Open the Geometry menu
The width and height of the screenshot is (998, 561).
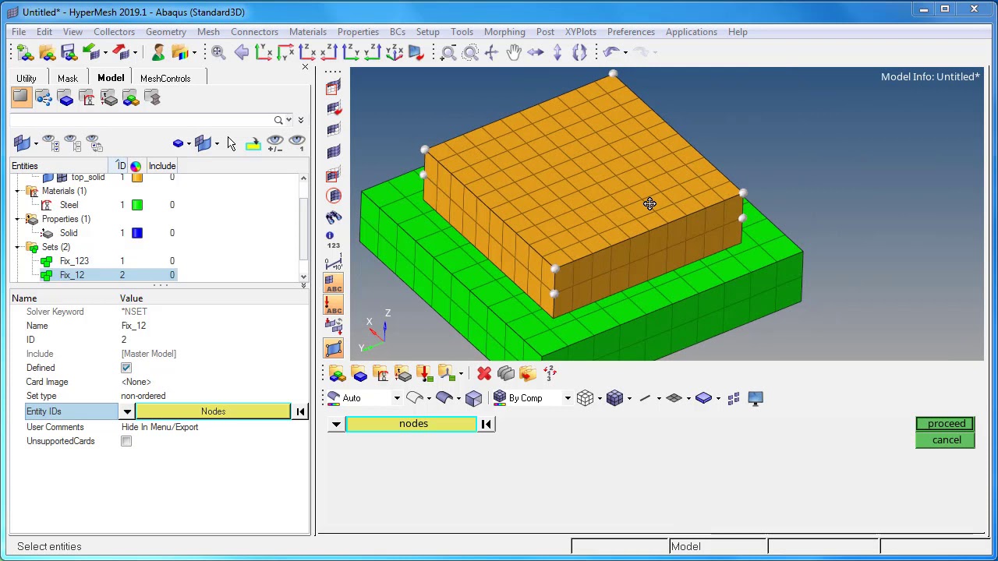tap(166, 32)
